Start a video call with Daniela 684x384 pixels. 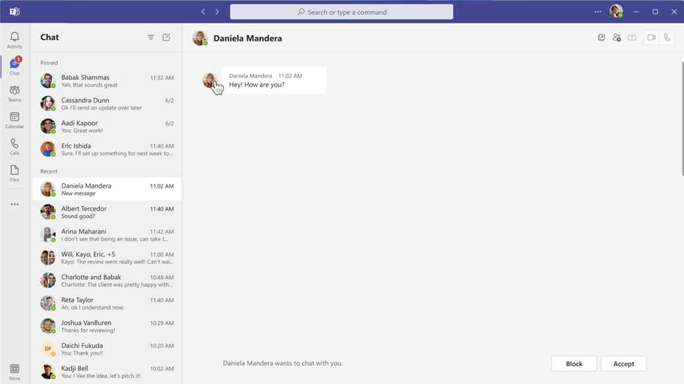coord(651,38)
